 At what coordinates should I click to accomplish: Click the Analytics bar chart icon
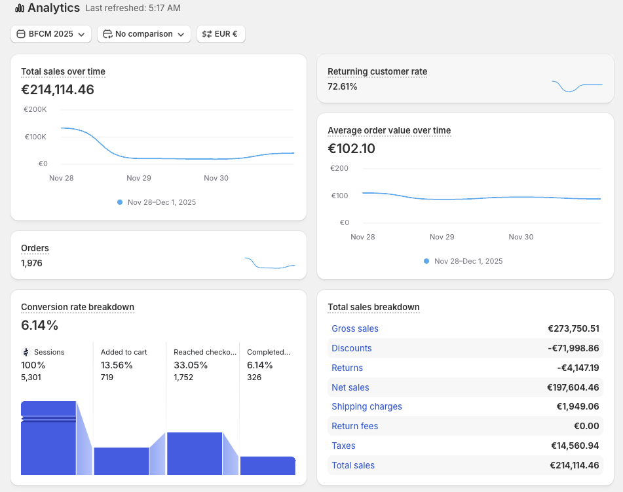(20, 8)
